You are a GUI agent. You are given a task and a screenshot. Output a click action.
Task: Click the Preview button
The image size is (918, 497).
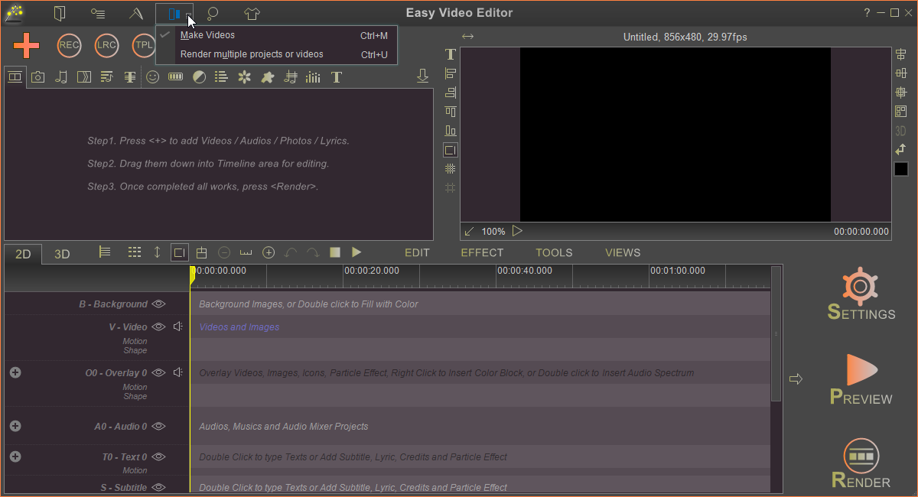(861, 379)
